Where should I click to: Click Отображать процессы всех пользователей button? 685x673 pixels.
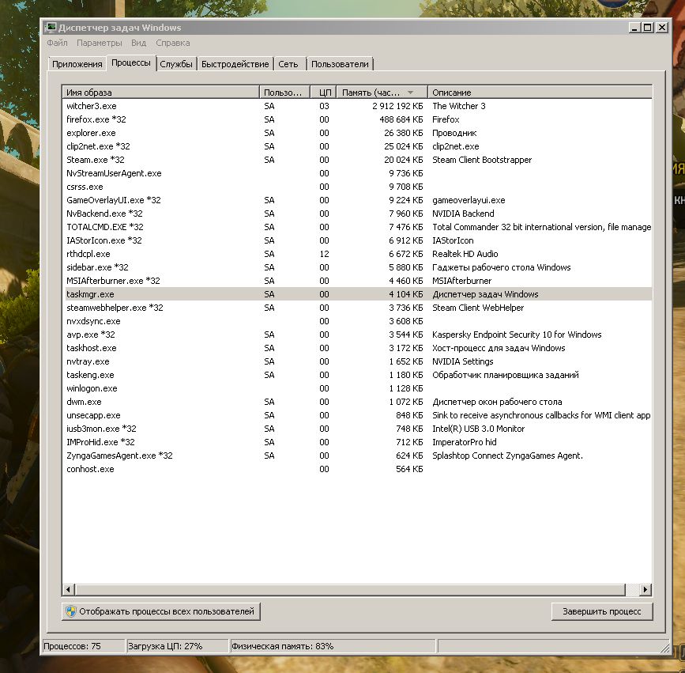(x=161, y=611)
